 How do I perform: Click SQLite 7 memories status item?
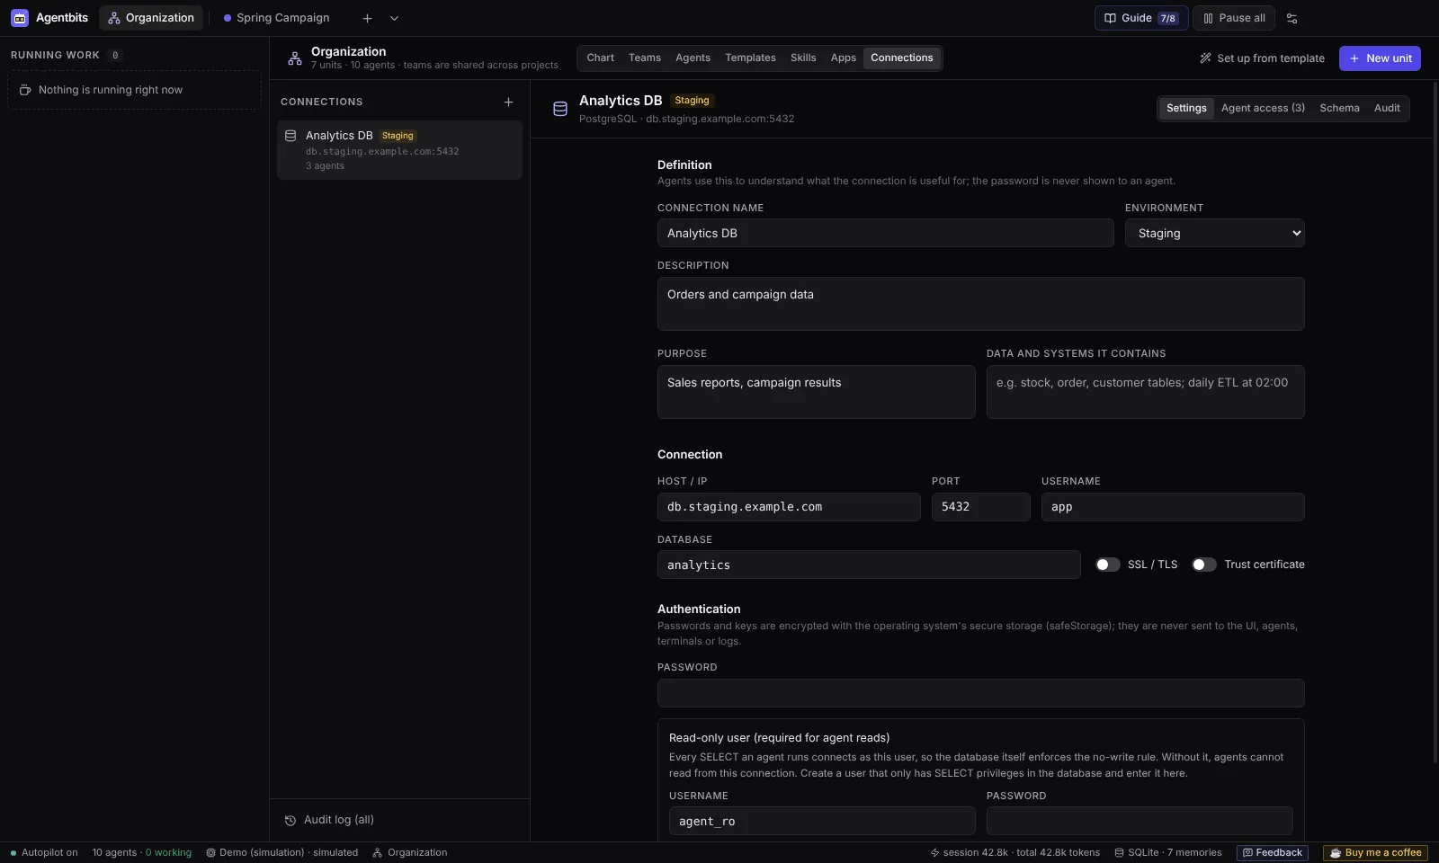pos(1167,852)
